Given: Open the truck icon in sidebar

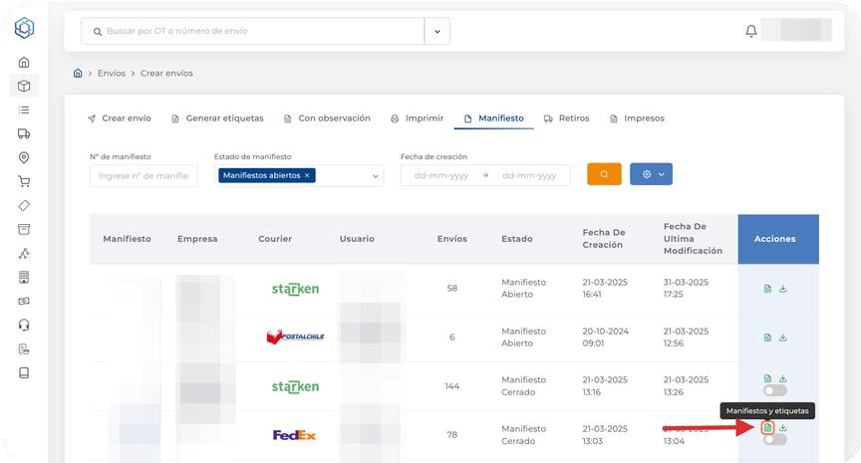Looking at the screenshot, I should 24,133.
